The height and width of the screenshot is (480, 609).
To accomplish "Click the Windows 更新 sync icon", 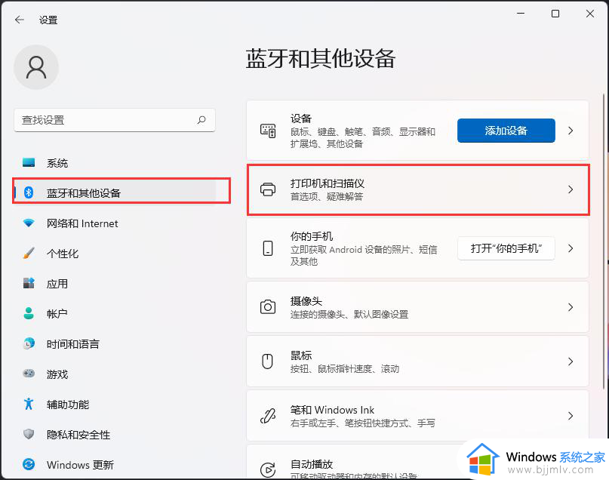I will pyautogui.click(x=29, y=464).
